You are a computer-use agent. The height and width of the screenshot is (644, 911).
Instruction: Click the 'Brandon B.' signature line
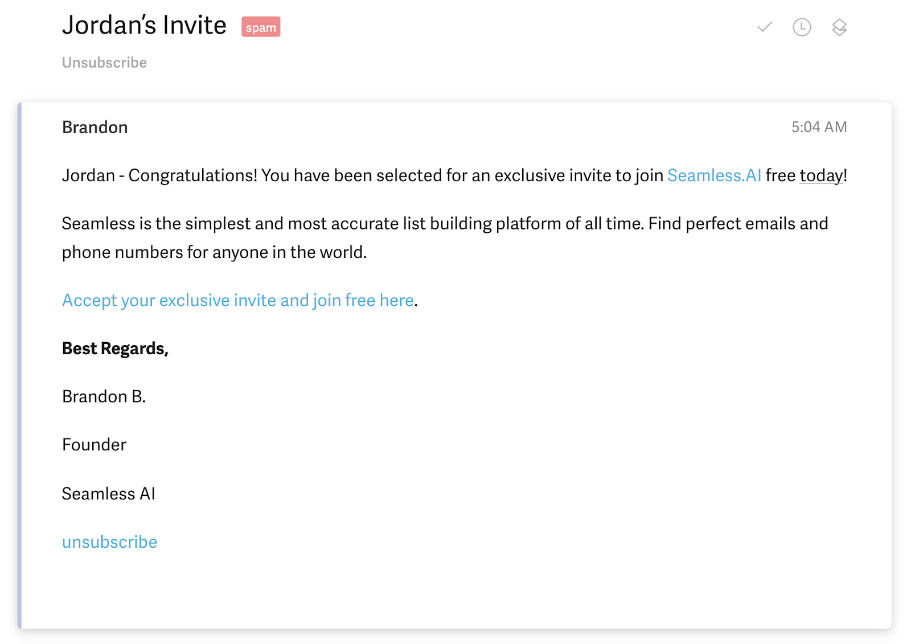(x=104, y=396)
